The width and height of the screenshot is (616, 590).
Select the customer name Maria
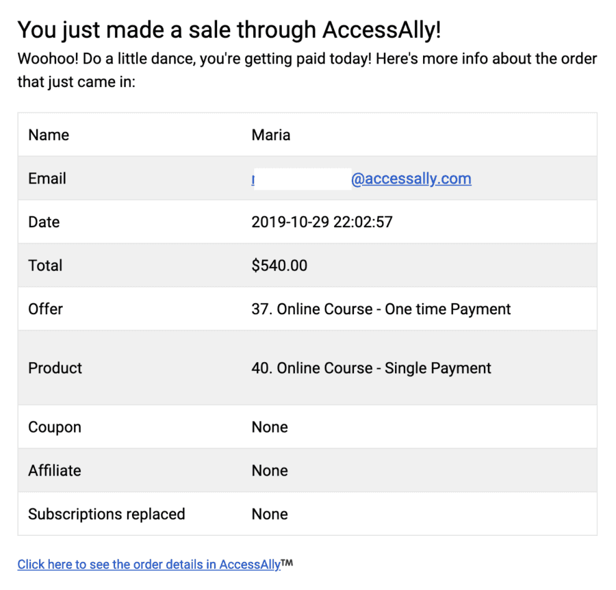[x=270, y=135]
